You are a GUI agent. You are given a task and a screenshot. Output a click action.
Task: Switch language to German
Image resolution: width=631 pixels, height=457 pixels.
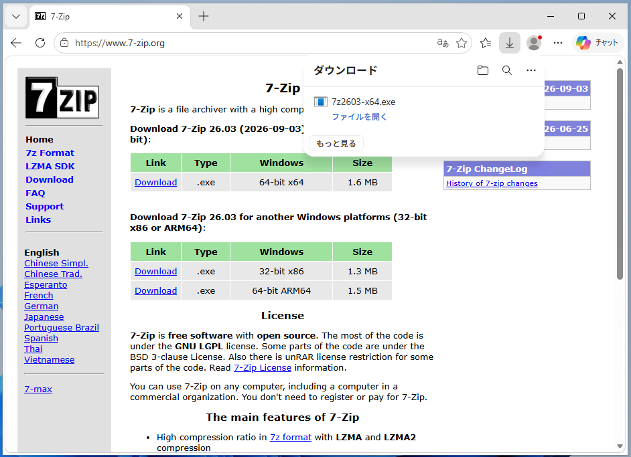click(x=41, y=306)
